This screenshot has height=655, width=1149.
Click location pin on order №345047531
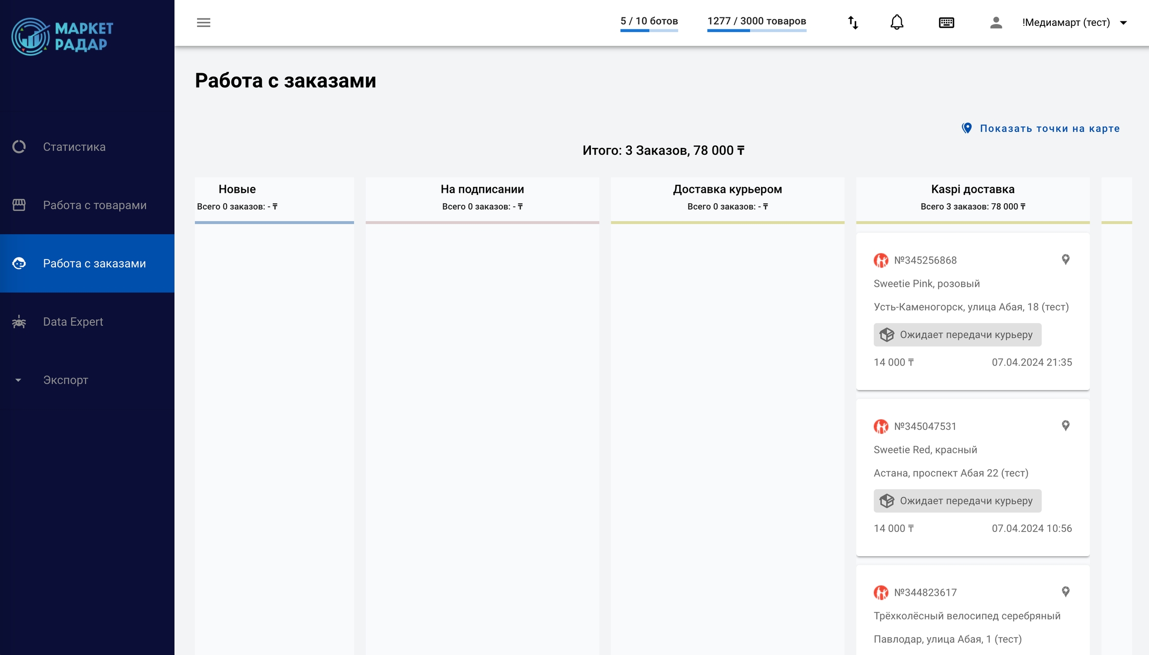point(1065,426)
